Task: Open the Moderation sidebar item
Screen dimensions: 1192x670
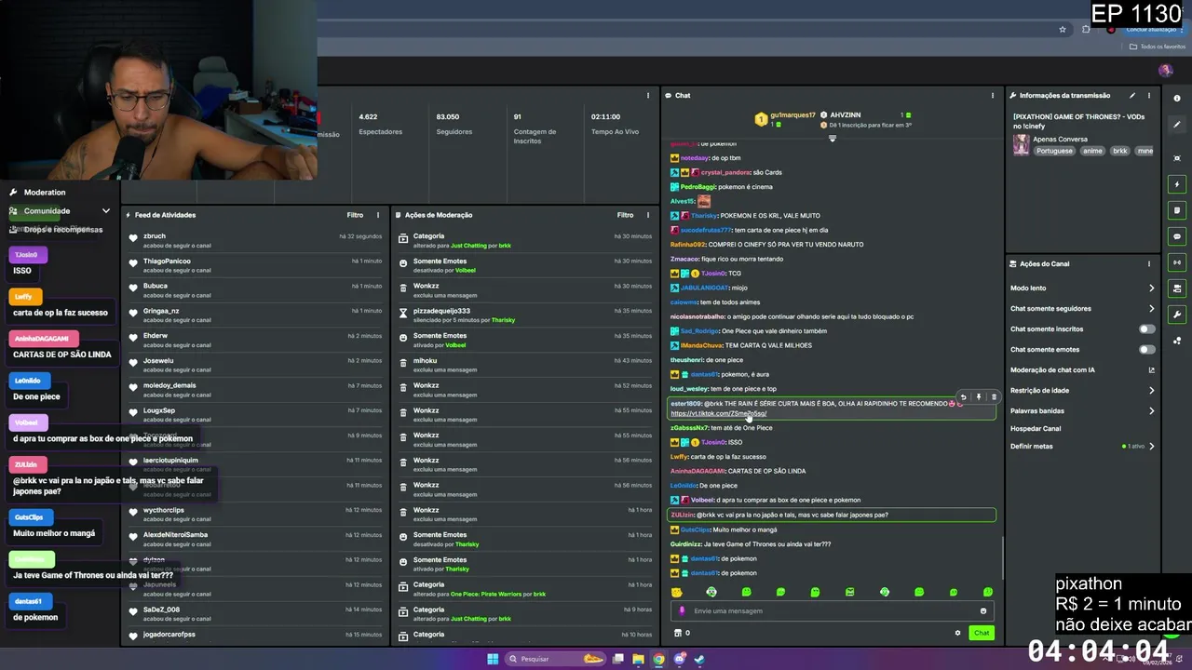Action: 45,193
